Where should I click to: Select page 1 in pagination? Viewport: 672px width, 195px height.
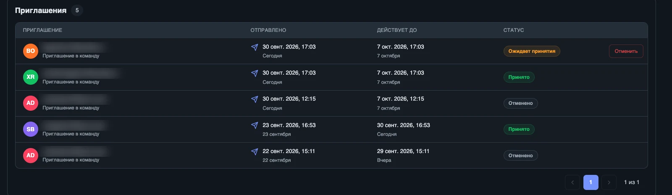point(591,182)
